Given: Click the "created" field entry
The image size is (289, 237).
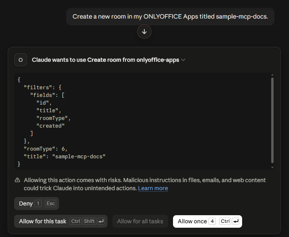Looking at the screenshot, I should [x=51, y=126].
